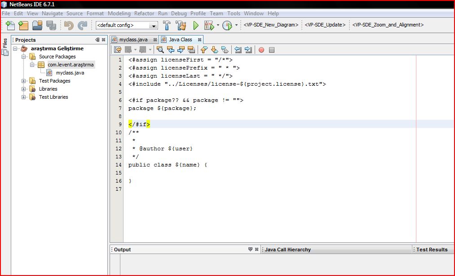This screenshot has width=455, height=276.
Task: Select the Java Class editor tab
Action: 181,40
